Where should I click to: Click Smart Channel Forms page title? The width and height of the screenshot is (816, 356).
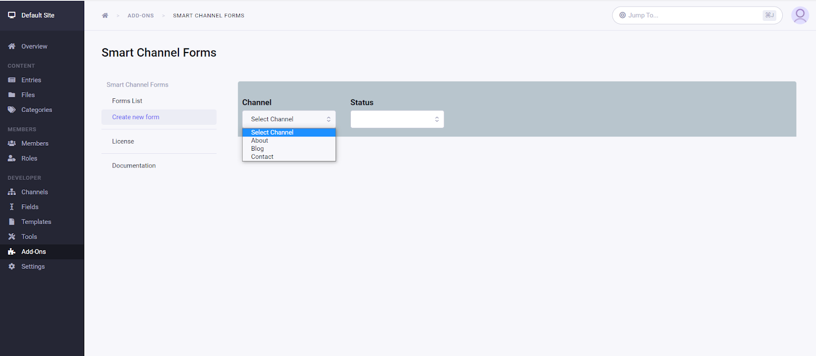click(x=159, y=52)
